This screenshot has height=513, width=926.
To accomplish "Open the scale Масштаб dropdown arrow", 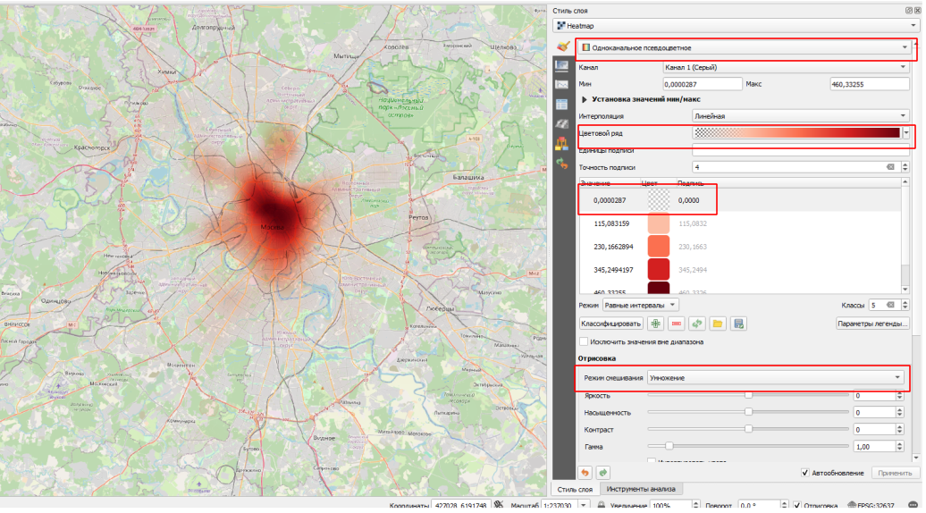I will [x=583, y=506].
